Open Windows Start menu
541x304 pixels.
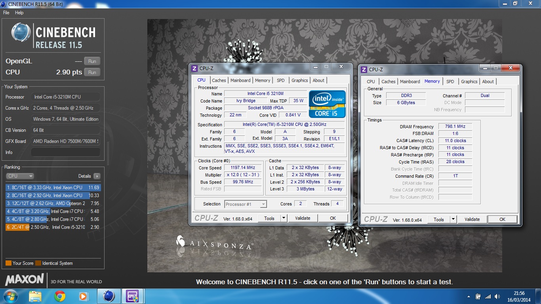[10, 296]
